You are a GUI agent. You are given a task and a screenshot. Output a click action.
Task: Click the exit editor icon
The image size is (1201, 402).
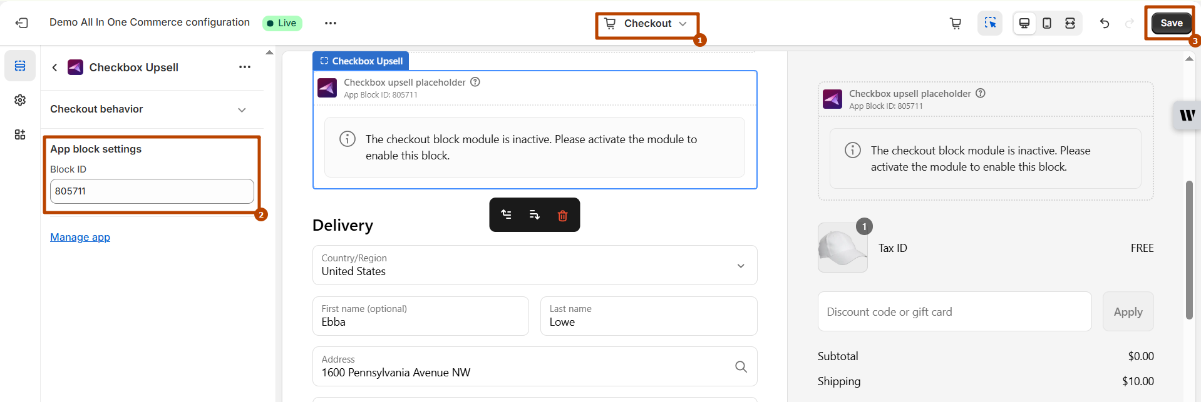pyautogui.click(x=22, y=23)
